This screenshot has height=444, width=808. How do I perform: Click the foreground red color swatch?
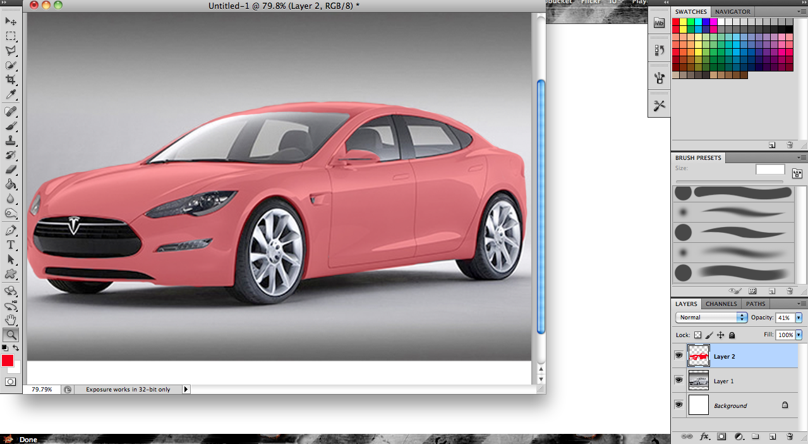[x=7, y=360]
